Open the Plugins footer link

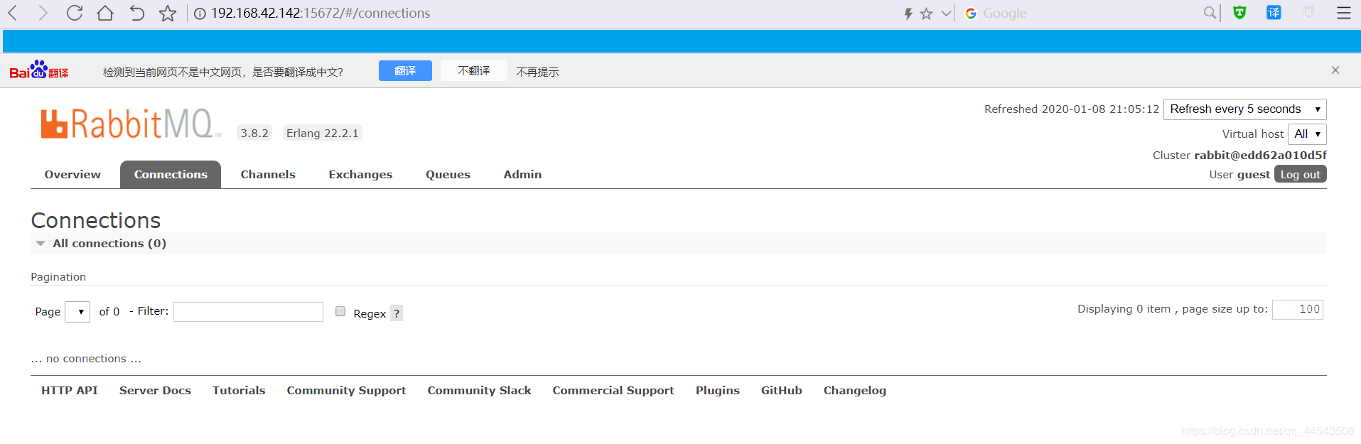click(x=717, y=391)
